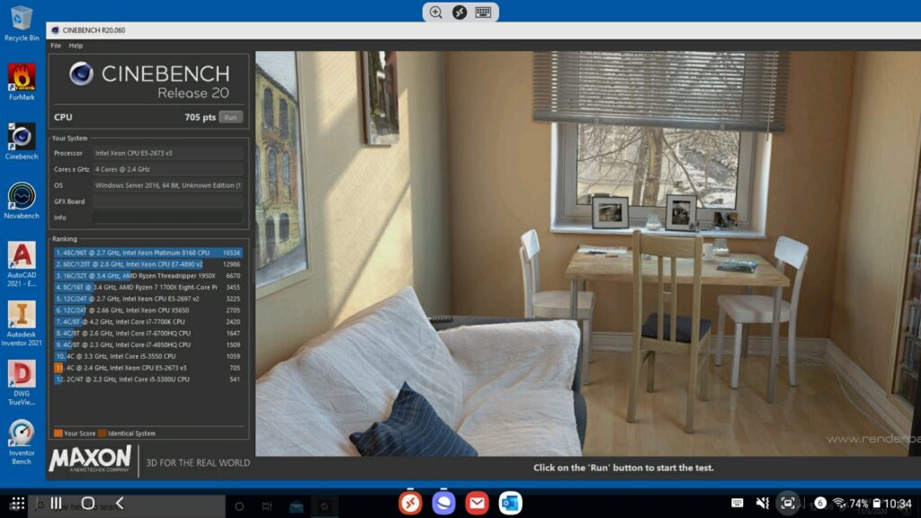This screenshot has height=518, width=921.
Task: Click the remote desktop connection icon in the top bar
Action: pos(460,13)
